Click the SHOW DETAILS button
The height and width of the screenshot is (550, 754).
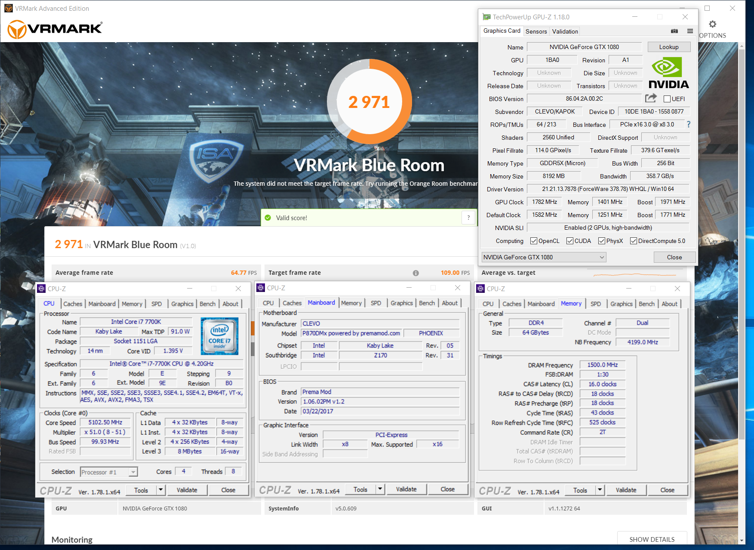(x=652, y=539)
